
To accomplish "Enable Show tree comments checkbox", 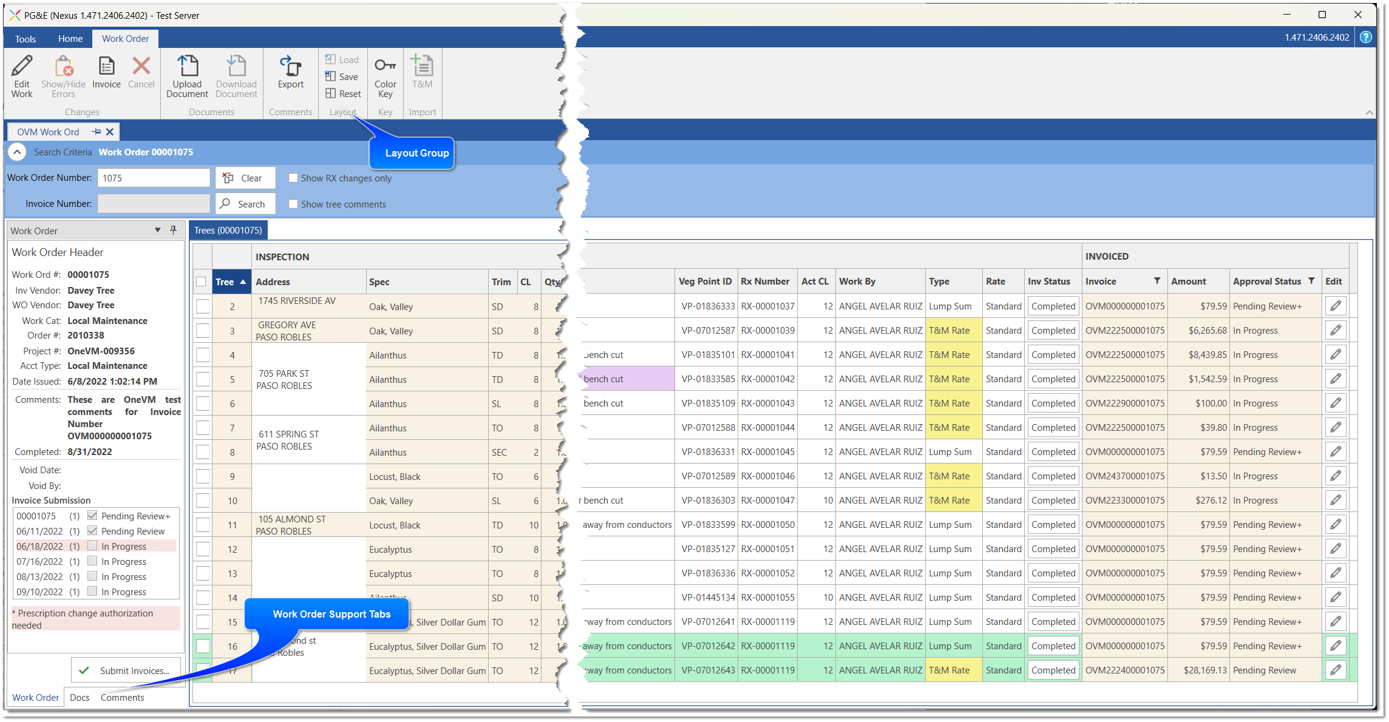I will coord(293,204).
